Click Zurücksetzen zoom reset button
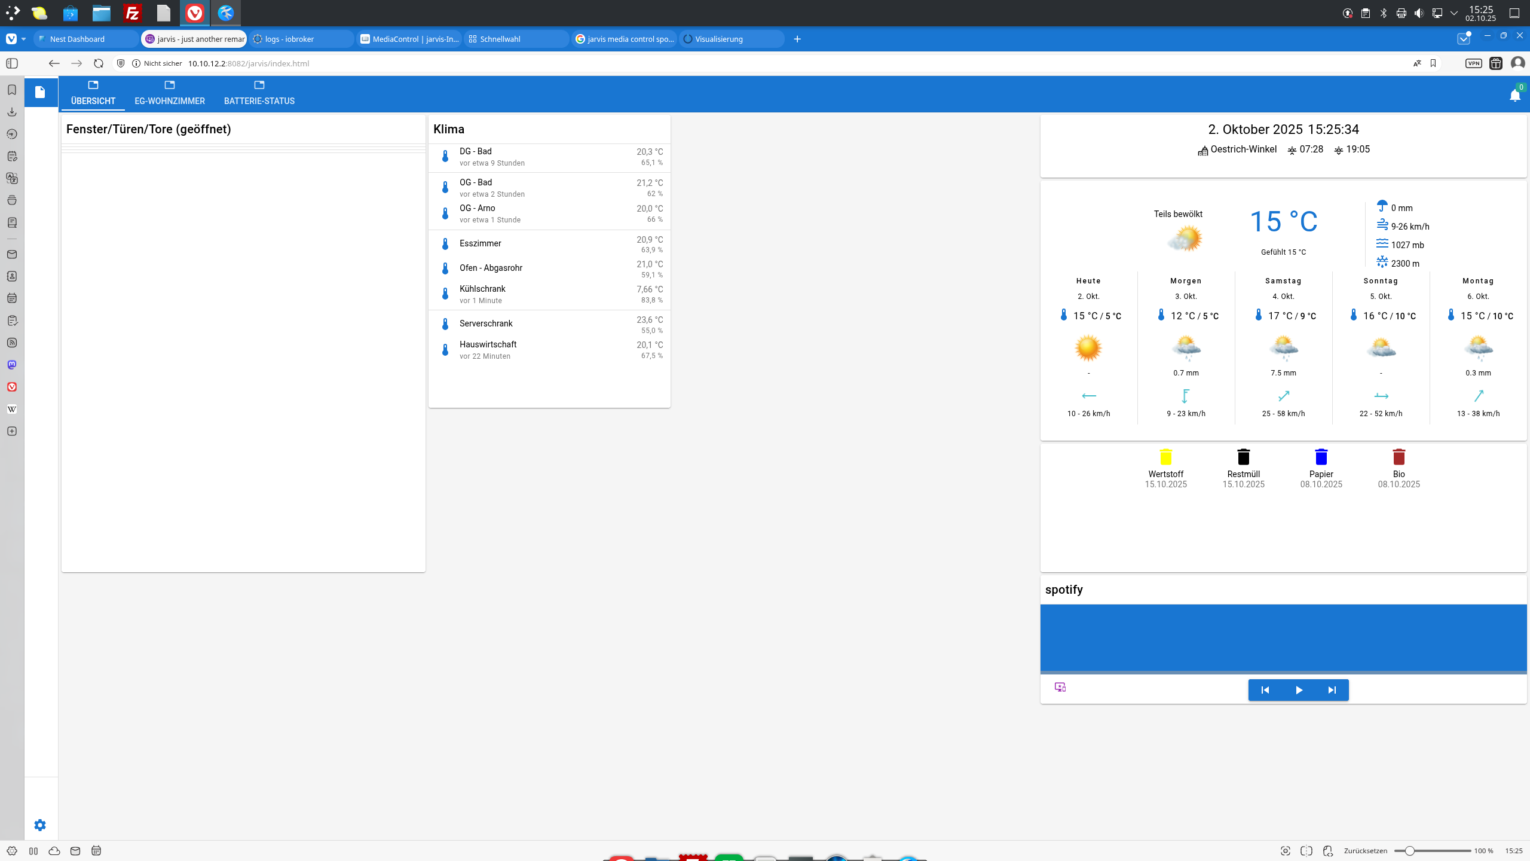This screenshot has width=1530, height=861. tap(1365, 851)
